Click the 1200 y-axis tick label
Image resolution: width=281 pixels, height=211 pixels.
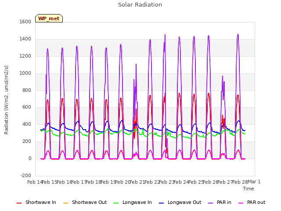(25, 56)
